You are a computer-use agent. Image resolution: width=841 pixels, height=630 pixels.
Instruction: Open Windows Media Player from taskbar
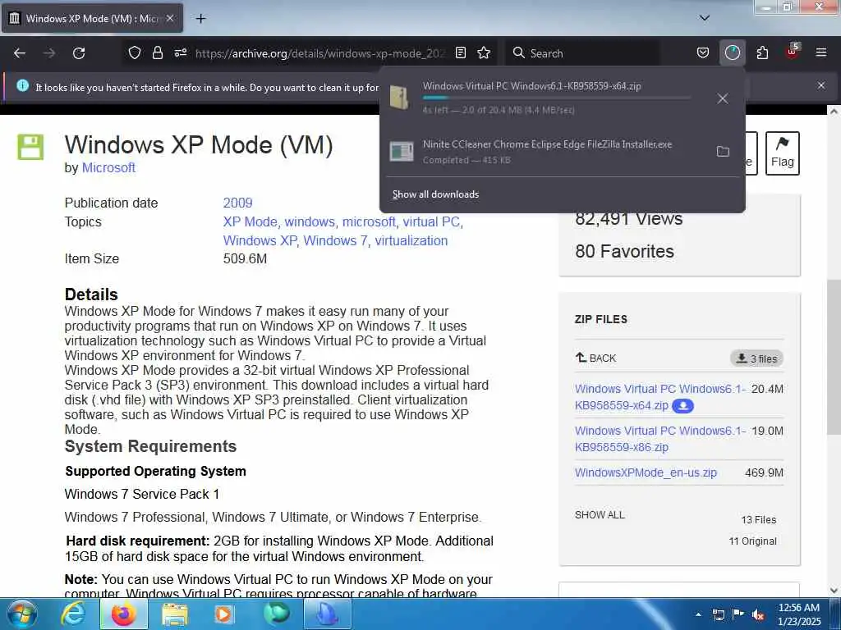click(x=223, y=614)
